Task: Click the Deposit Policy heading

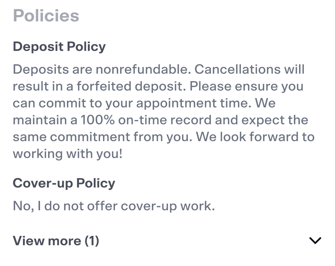Action: click(59, 47)
